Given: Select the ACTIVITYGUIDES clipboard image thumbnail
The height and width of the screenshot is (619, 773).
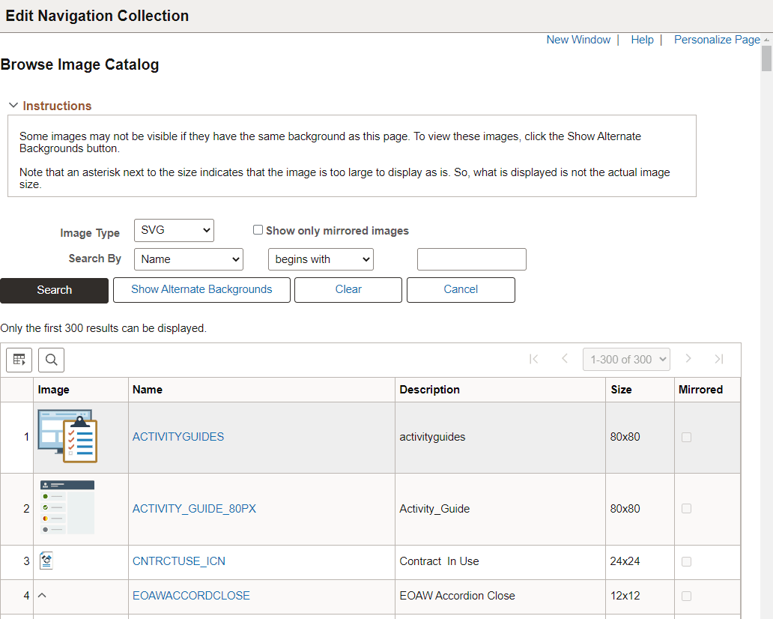Looking at the screenshot, I should coord(67,436).
